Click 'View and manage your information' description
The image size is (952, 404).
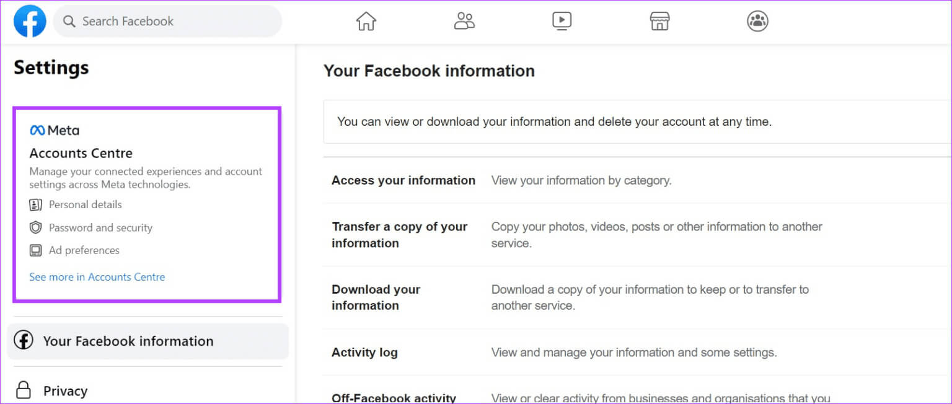[x=634, y=353]
